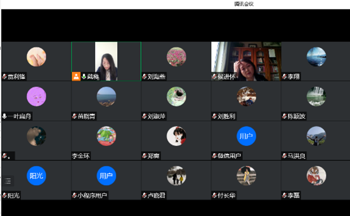
Task: Click 刘海燕's pink flower avatar
Action: click(176, 57)
